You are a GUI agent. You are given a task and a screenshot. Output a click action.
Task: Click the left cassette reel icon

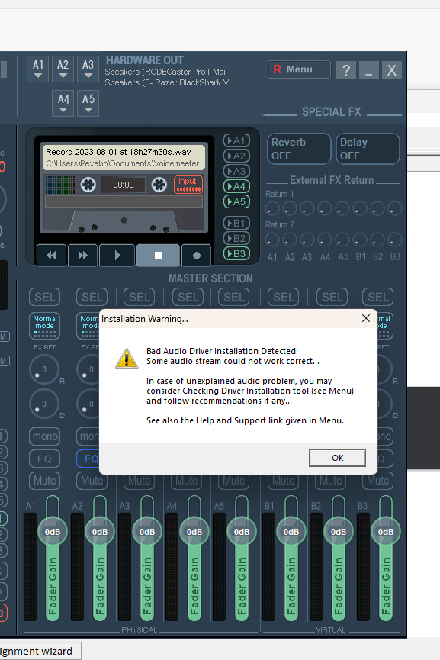[88, 185]
